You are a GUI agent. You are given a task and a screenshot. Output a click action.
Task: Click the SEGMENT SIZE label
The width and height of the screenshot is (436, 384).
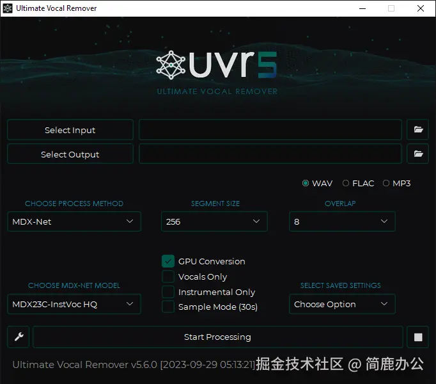click(215, 204)
